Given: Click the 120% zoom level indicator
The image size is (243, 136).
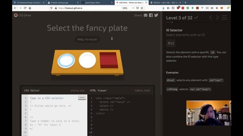Looking at the screenshot, I should (x=125, y=8).
